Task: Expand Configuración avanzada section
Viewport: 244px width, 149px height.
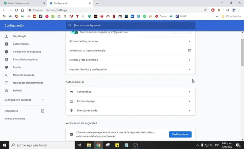Action: point(24,100)
